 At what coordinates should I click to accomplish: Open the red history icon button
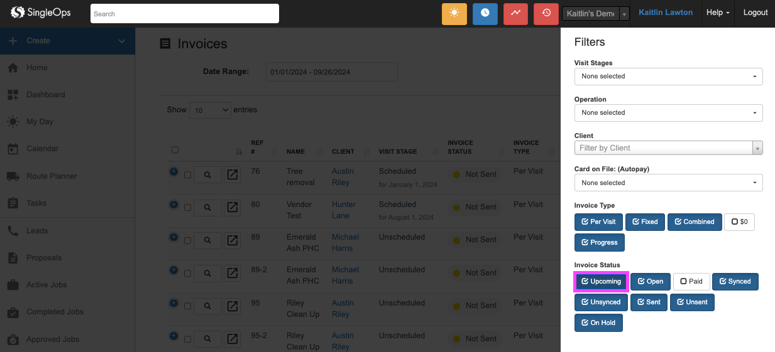(546, 13)
